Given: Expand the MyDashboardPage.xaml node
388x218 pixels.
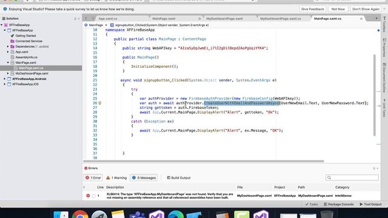Looking at the screenshot, I should (8, 73).
